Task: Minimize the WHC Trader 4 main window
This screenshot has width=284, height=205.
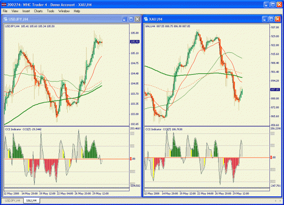Action: [x=266, y=5]
